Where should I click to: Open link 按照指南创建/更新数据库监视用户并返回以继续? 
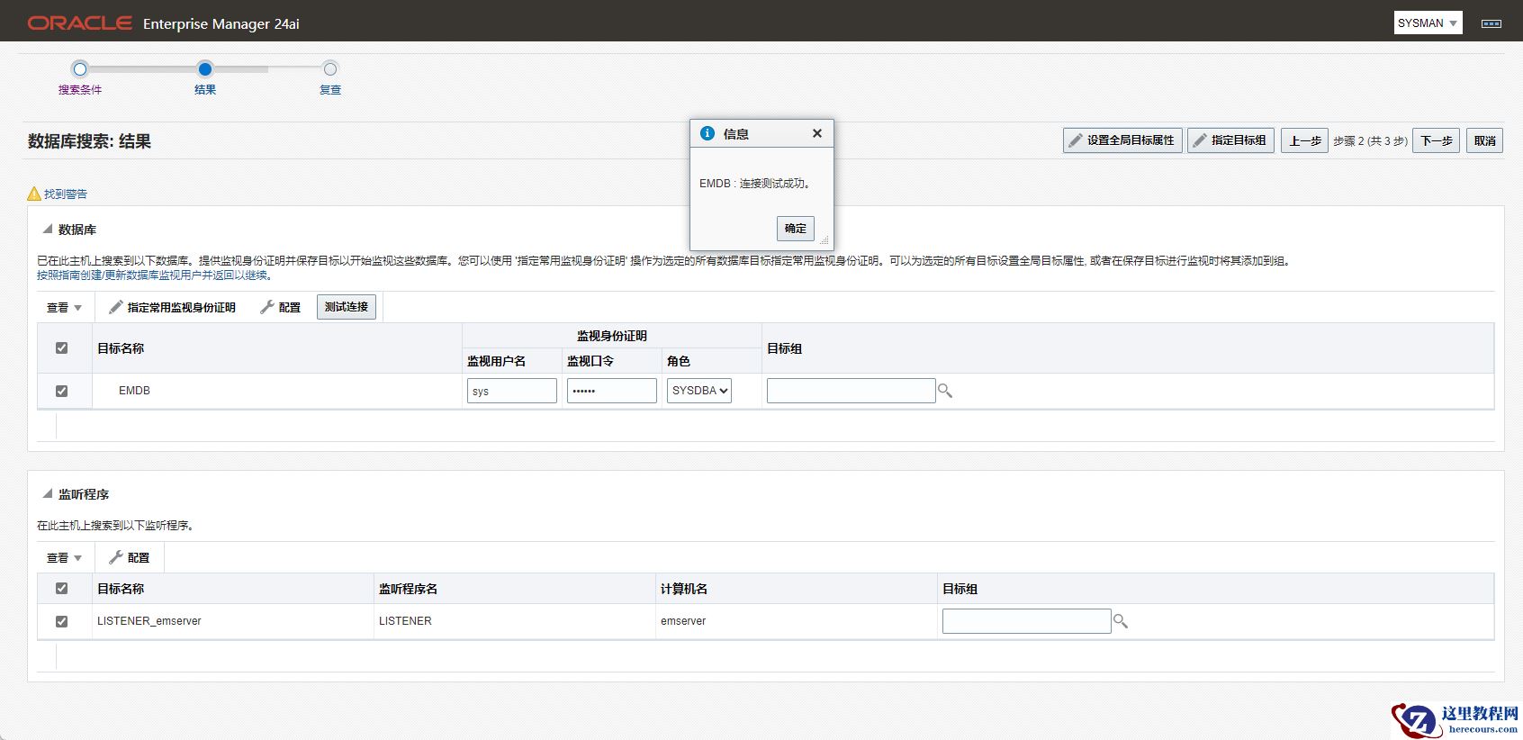[x=155, y=275]
